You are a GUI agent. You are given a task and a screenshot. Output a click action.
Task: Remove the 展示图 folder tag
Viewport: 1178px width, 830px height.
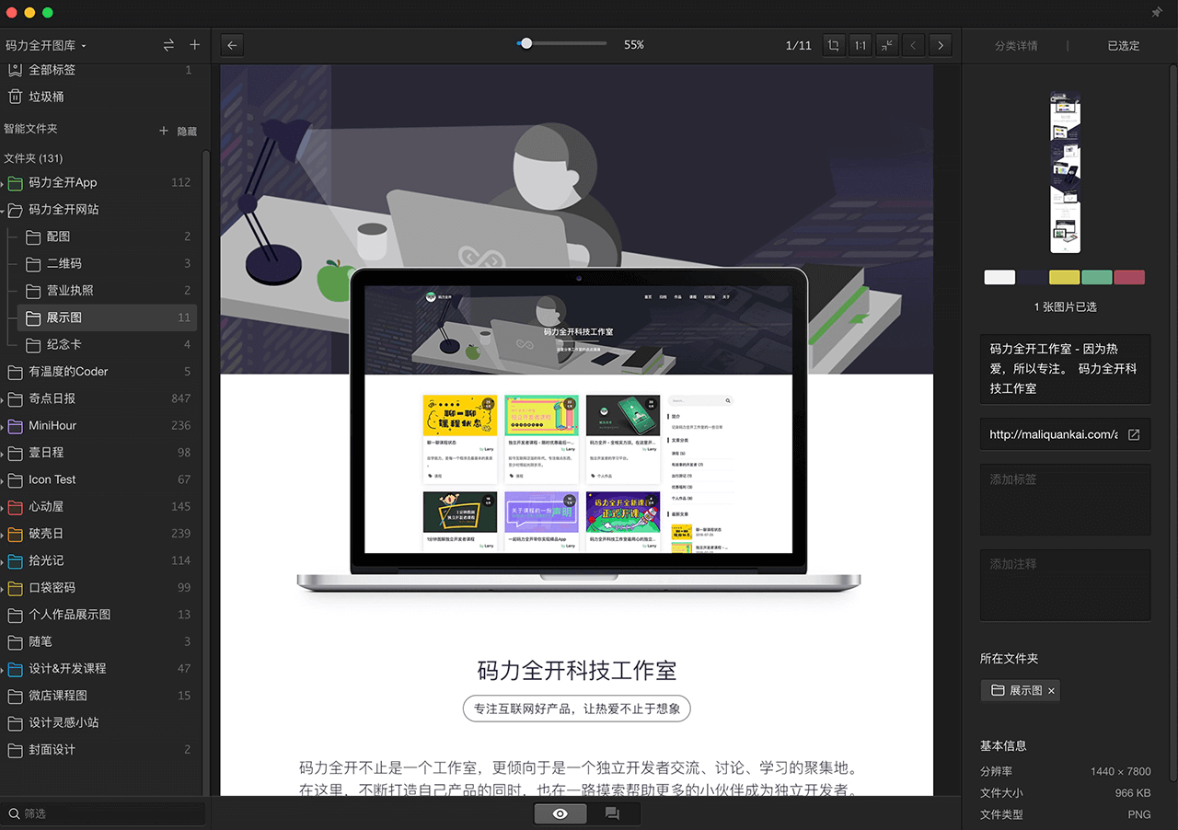(1051, 690)
